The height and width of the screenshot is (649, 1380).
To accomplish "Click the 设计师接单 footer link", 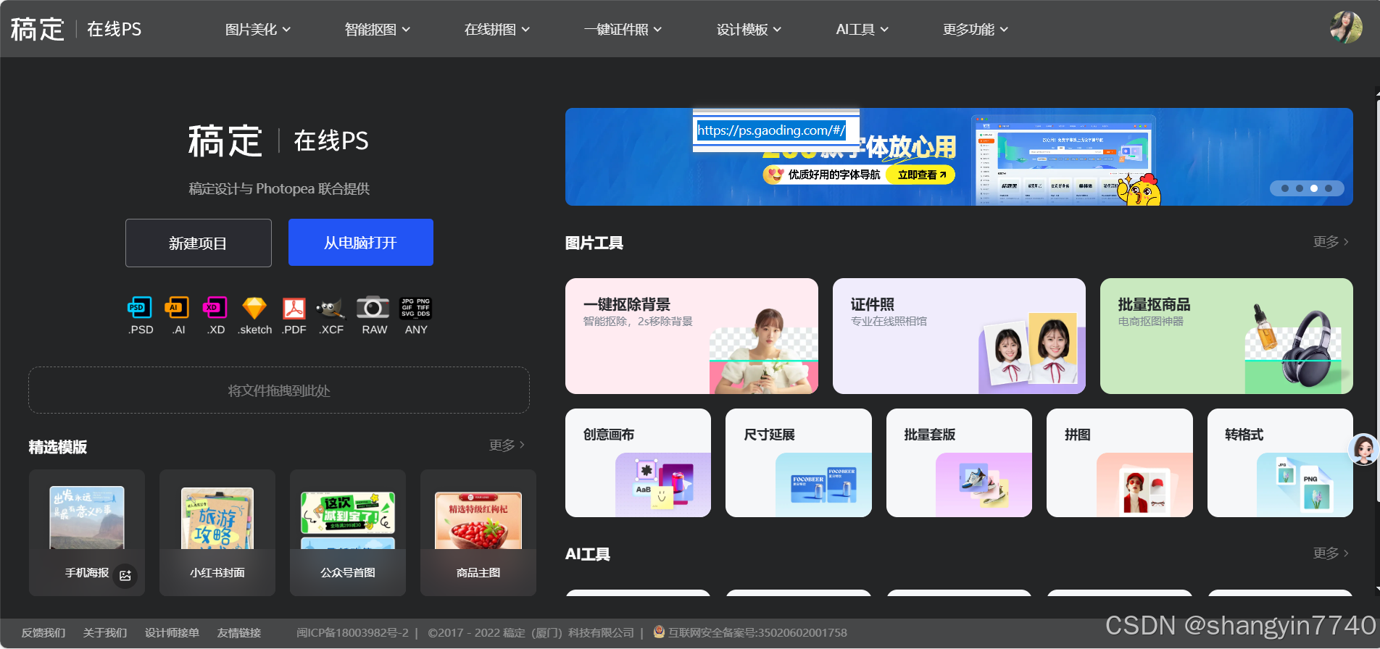I will point(172,632).
